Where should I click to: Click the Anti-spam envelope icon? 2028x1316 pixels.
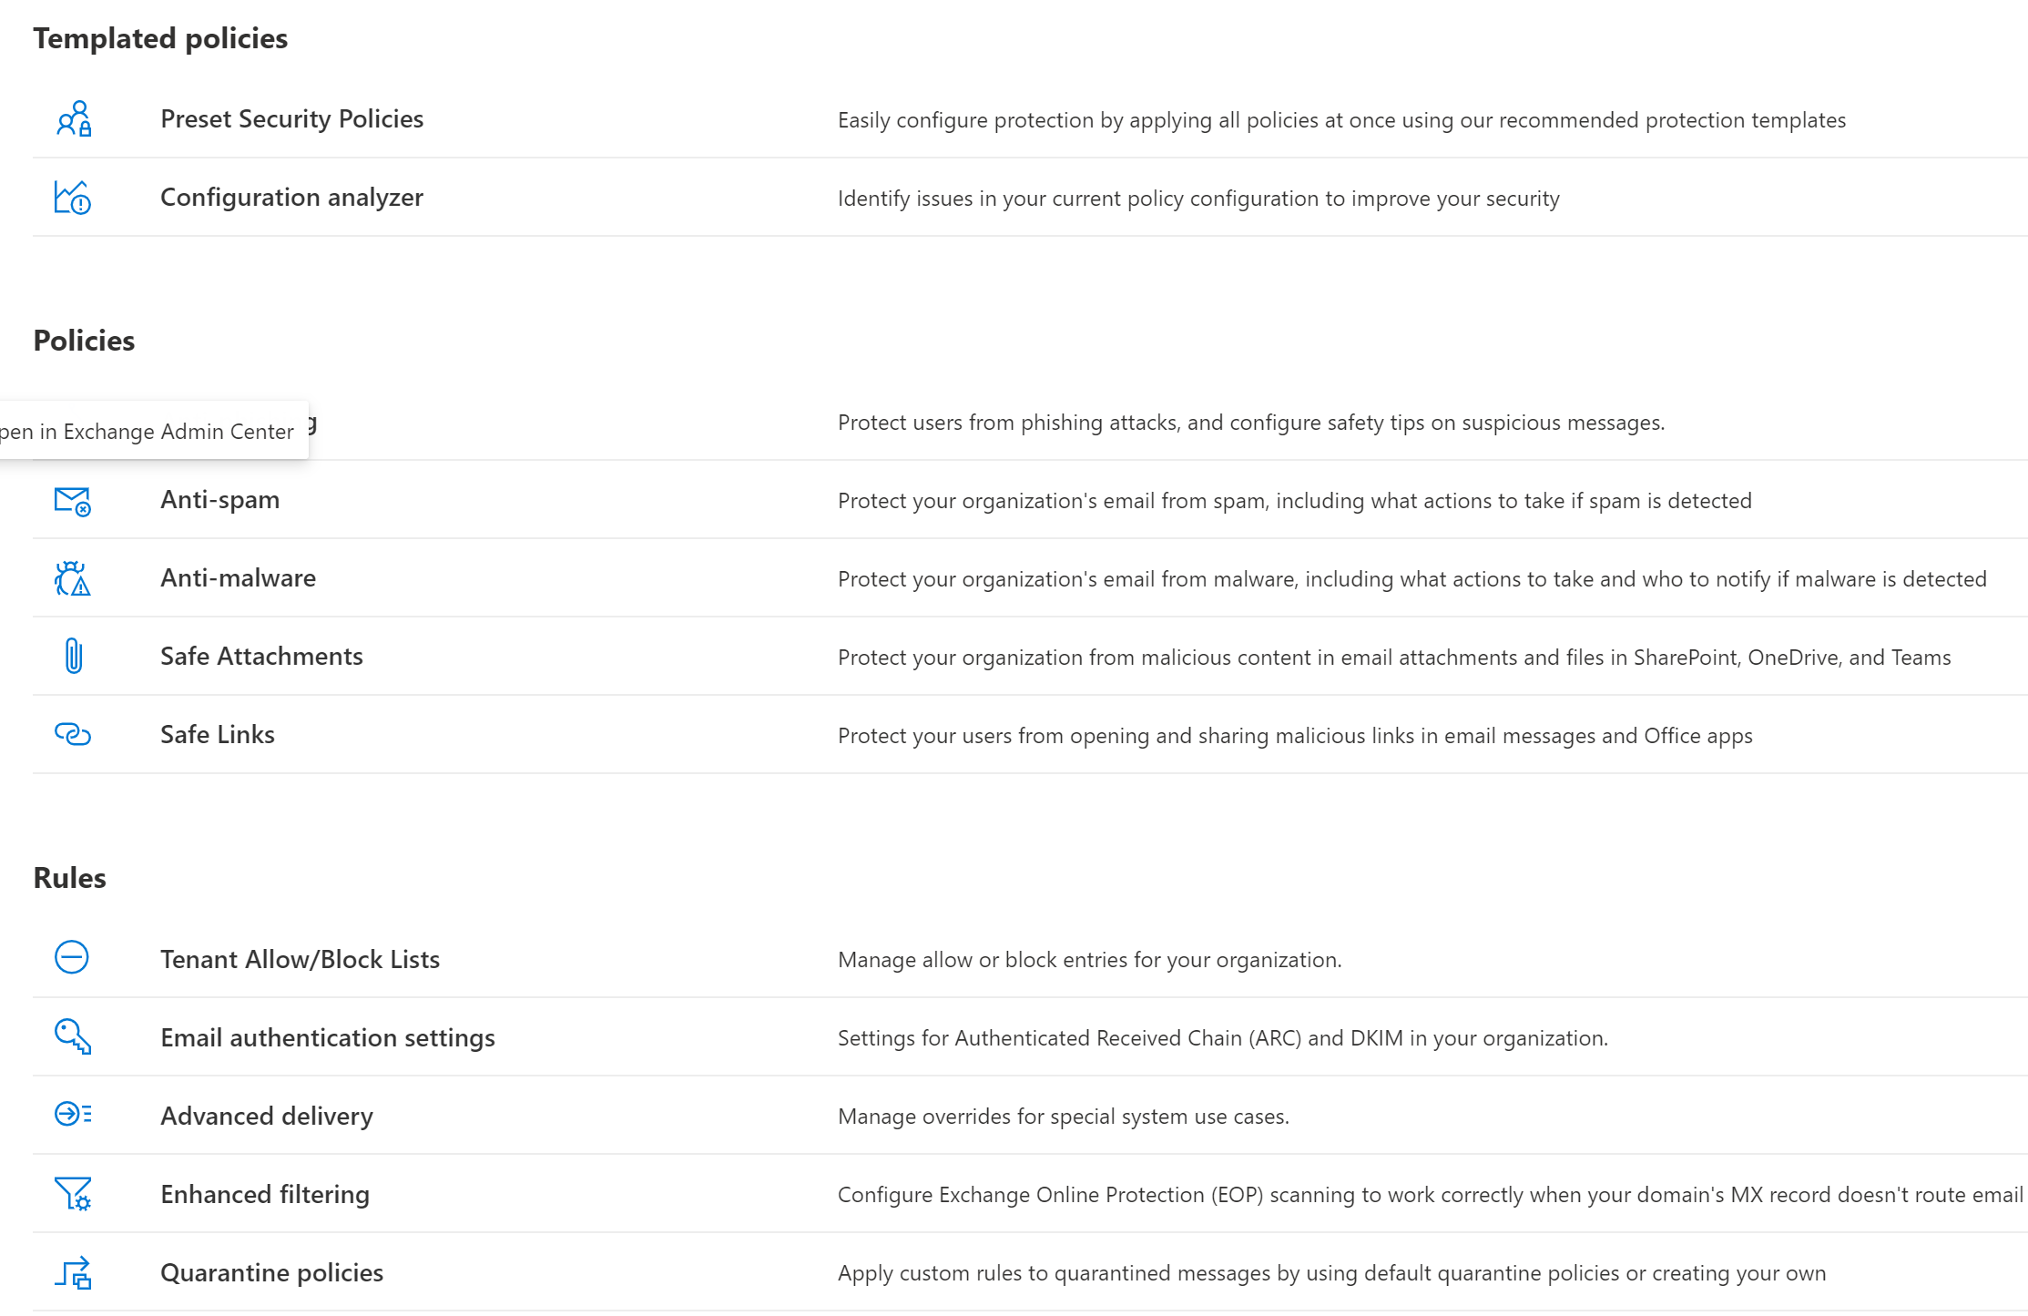click(x=73, y=501)
